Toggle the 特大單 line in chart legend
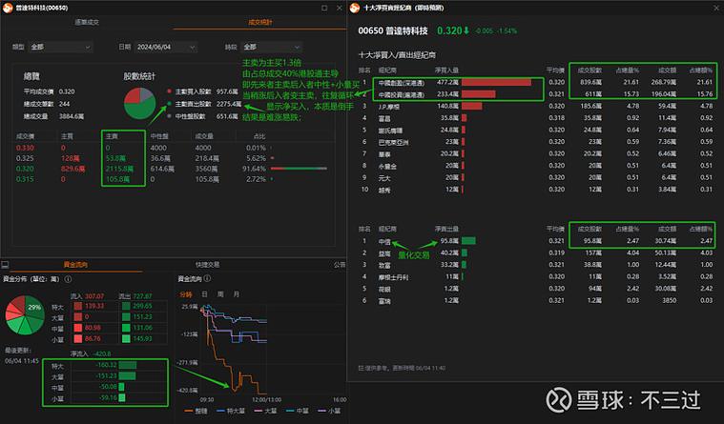 [x=231, y=411]
